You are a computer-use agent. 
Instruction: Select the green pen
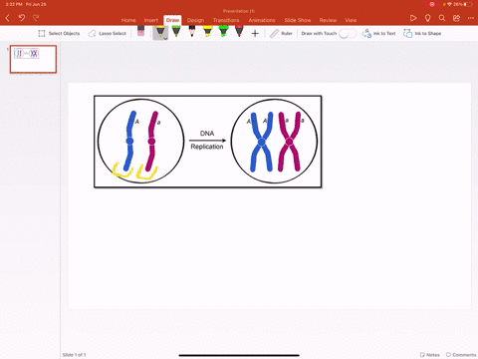pyautogui.click(x=176, y=32)
